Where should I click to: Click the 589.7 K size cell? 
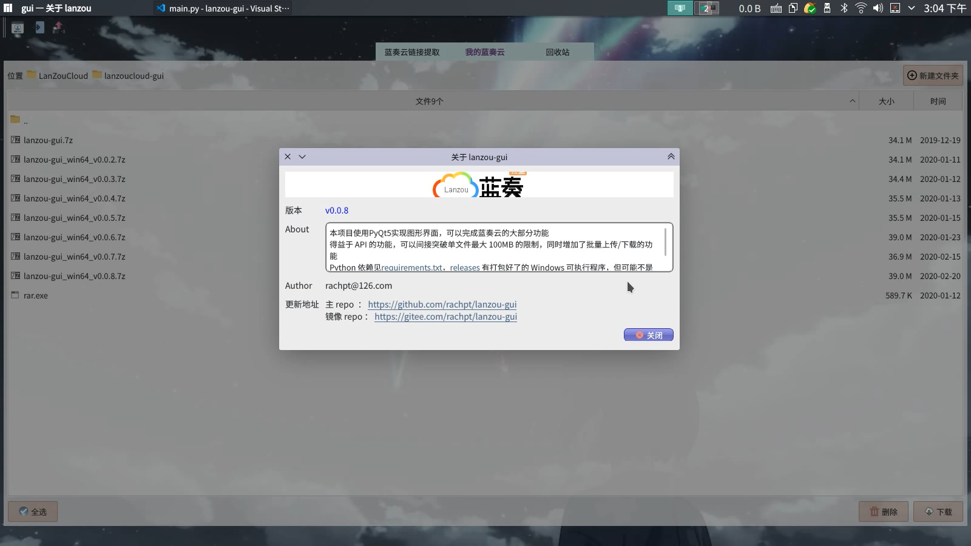point(899,295)
